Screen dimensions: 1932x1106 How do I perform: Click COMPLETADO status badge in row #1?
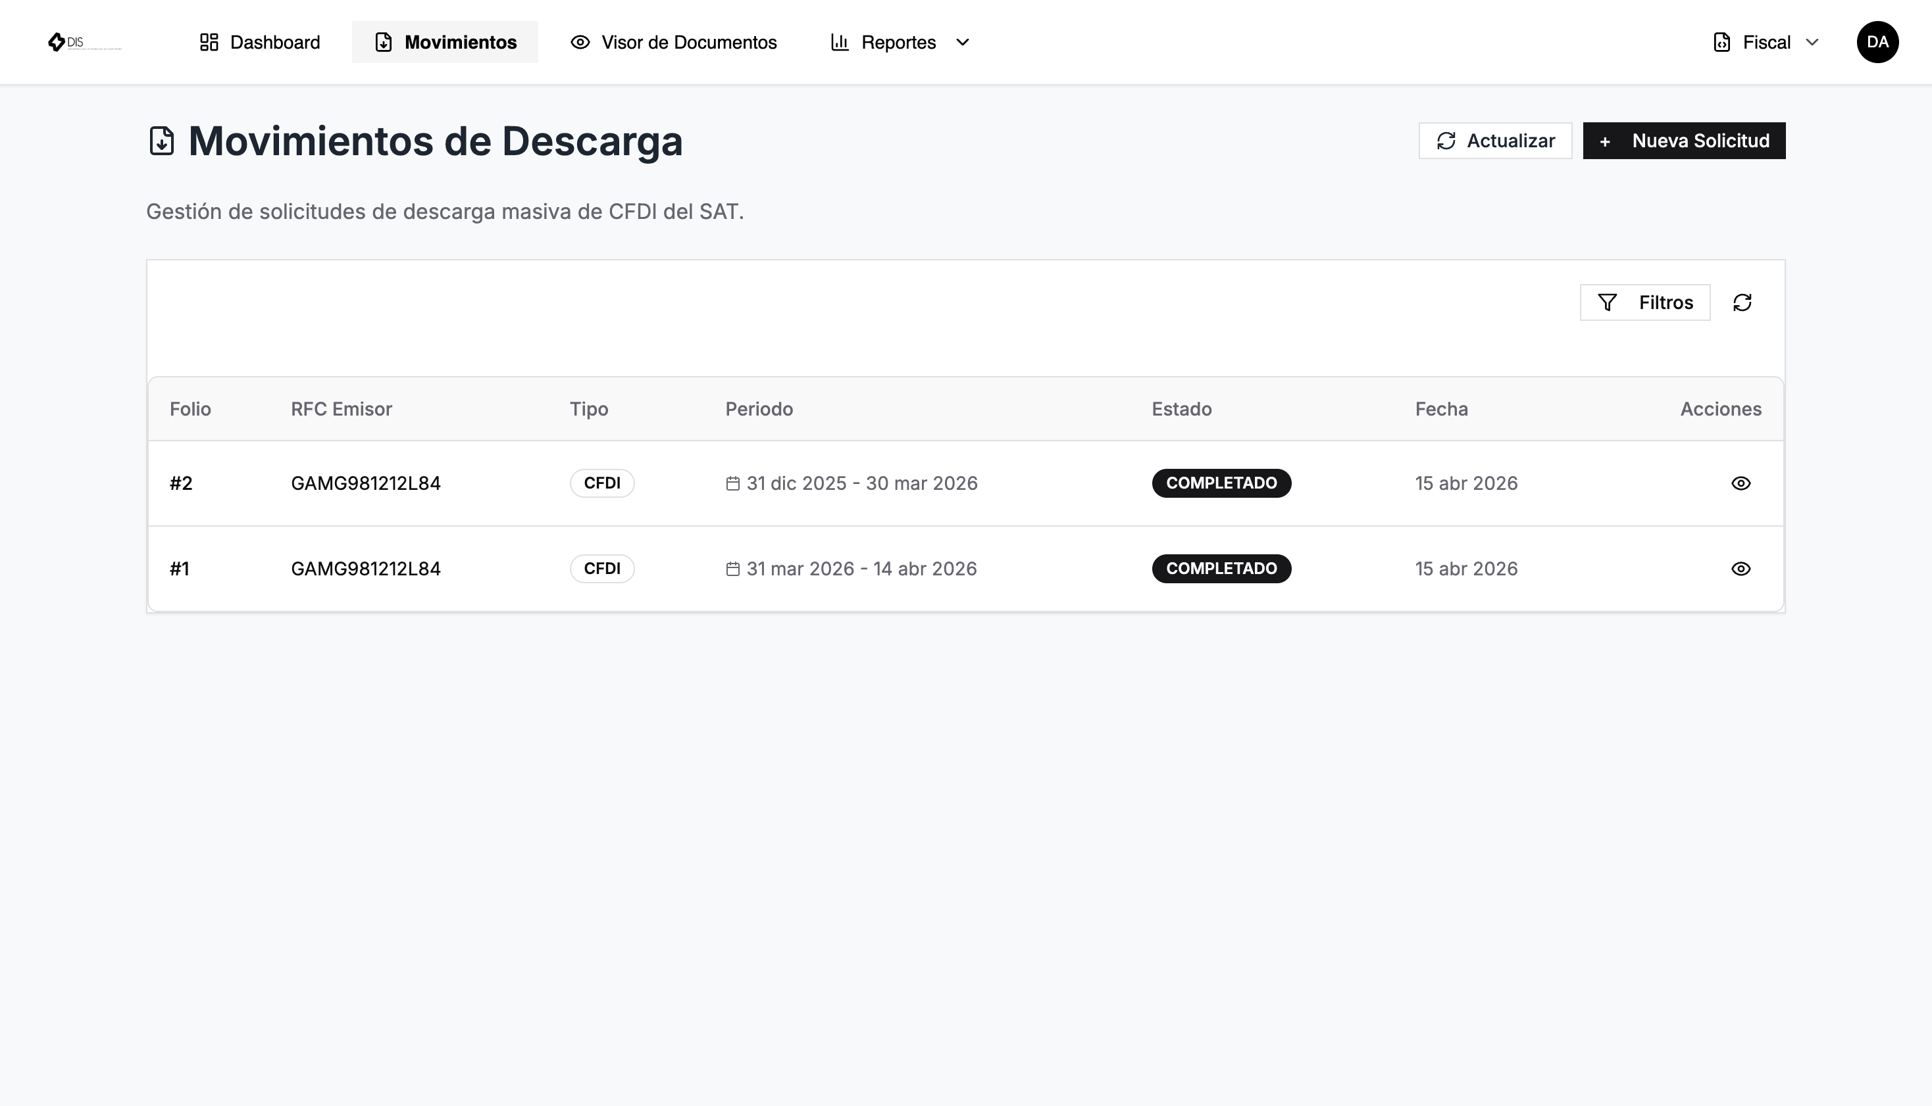pos(1221,569)
